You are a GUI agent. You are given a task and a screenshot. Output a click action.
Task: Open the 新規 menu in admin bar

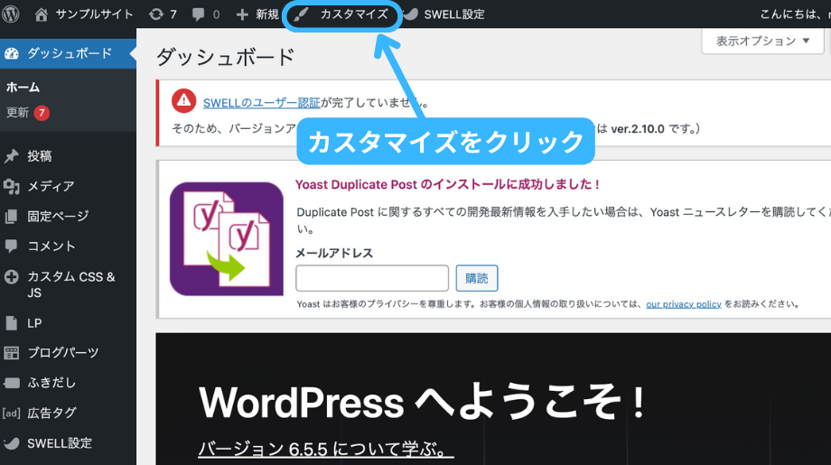pyautogui.click(x=266, y=14)
